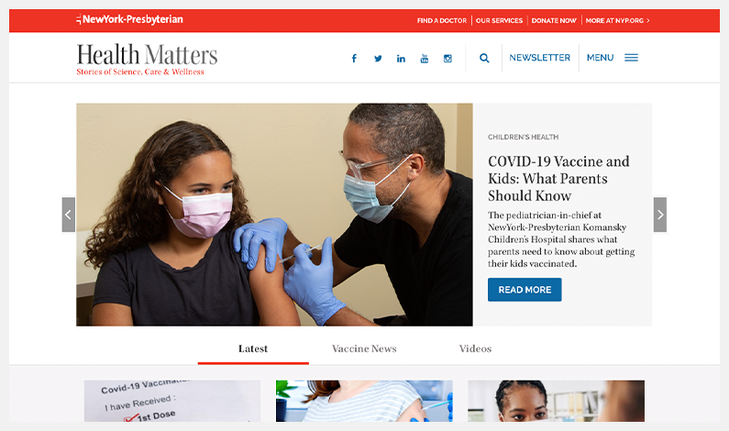Open the Instagram social icon
The image size is (729, 431).
pyautogui.click(x=447, y=58)
